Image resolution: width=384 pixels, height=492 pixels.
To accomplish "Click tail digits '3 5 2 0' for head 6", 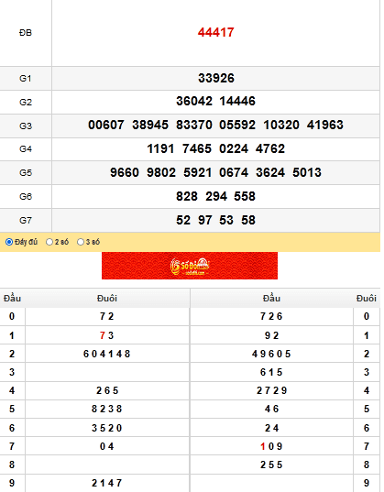I will tap(106, 428).
